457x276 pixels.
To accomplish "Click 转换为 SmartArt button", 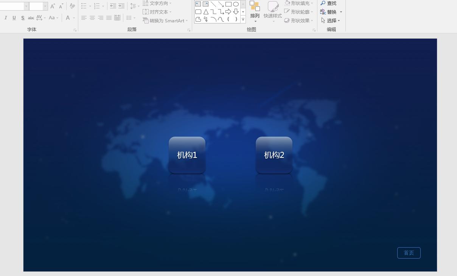I will pyautogui.click(x=165, y=20).
